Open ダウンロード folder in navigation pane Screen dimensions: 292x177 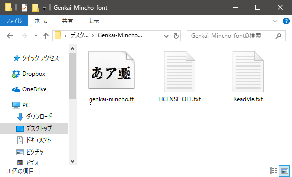point(39,116)
